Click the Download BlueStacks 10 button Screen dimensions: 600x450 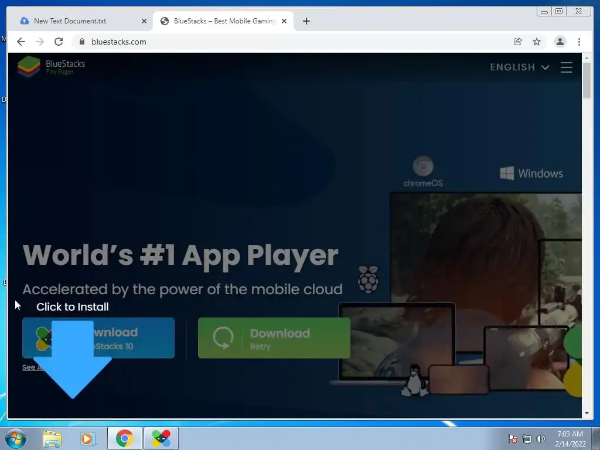98,338
